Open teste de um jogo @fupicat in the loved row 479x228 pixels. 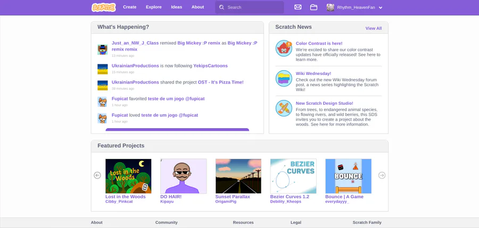click(170, 115)
